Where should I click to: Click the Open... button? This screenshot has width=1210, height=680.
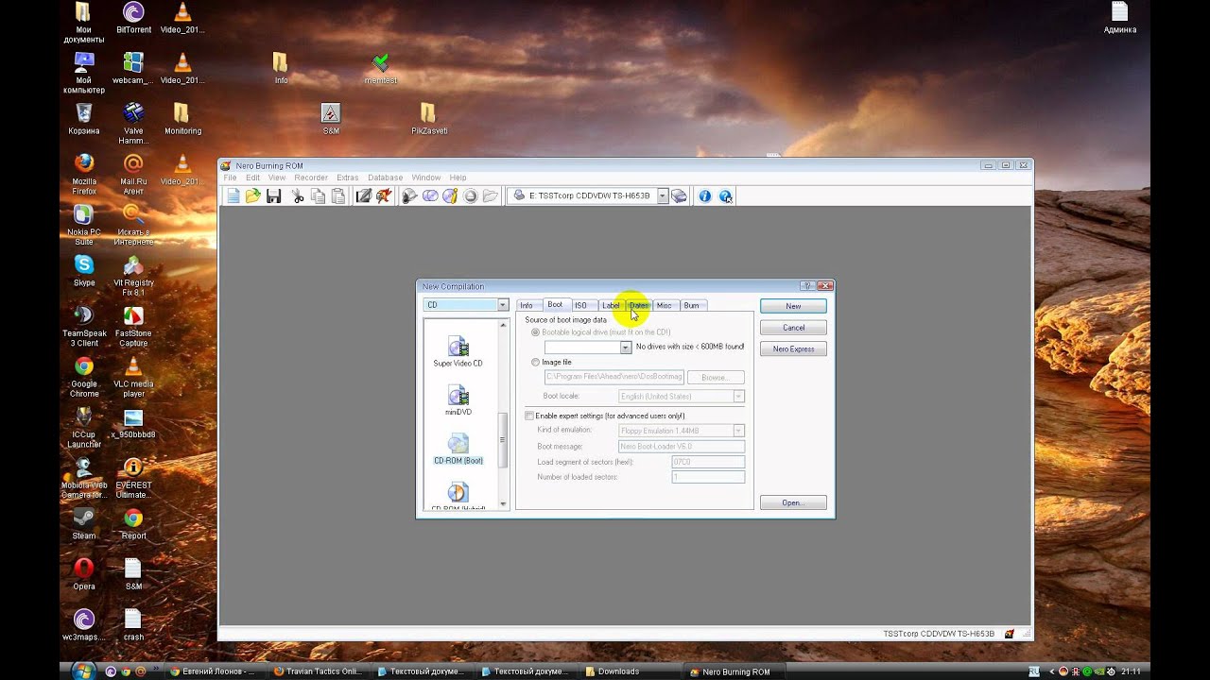(793, 503)
